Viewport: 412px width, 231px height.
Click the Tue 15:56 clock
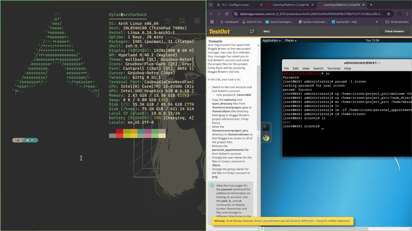(x=372, y=40)
